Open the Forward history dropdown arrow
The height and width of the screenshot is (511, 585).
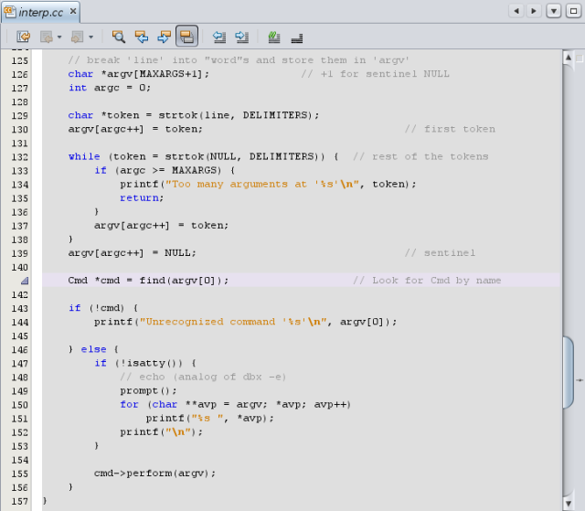[90, 37]
